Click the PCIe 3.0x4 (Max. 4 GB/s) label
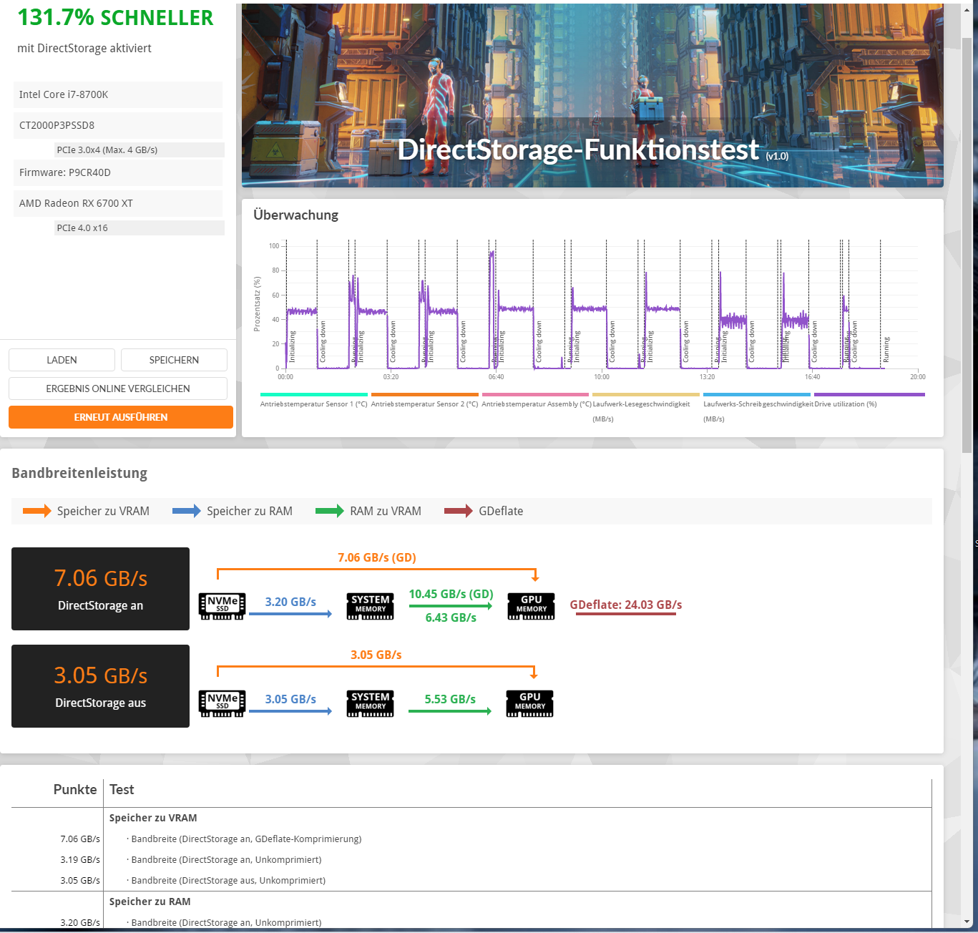The width and height of the screenshot is (978, 933). (140, 150)
